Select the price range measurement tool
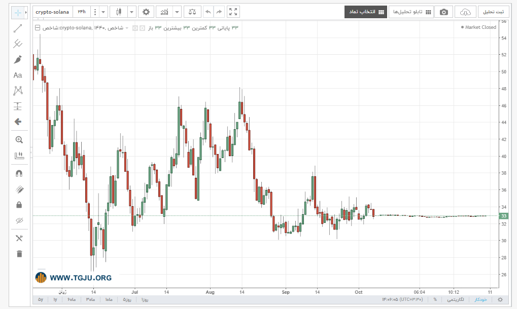 coord(18,106)
